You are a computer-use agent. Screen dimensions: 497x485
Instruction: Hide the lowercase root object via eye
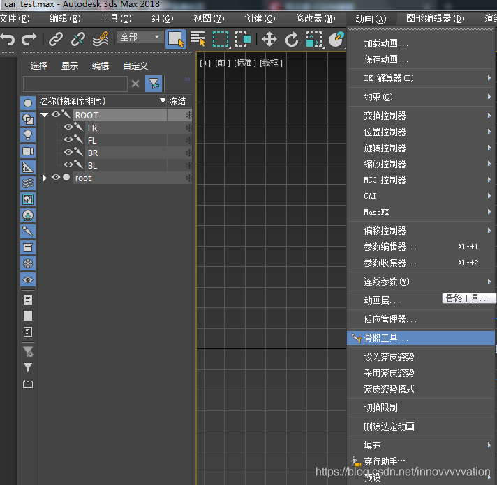(x=56, y=177)
